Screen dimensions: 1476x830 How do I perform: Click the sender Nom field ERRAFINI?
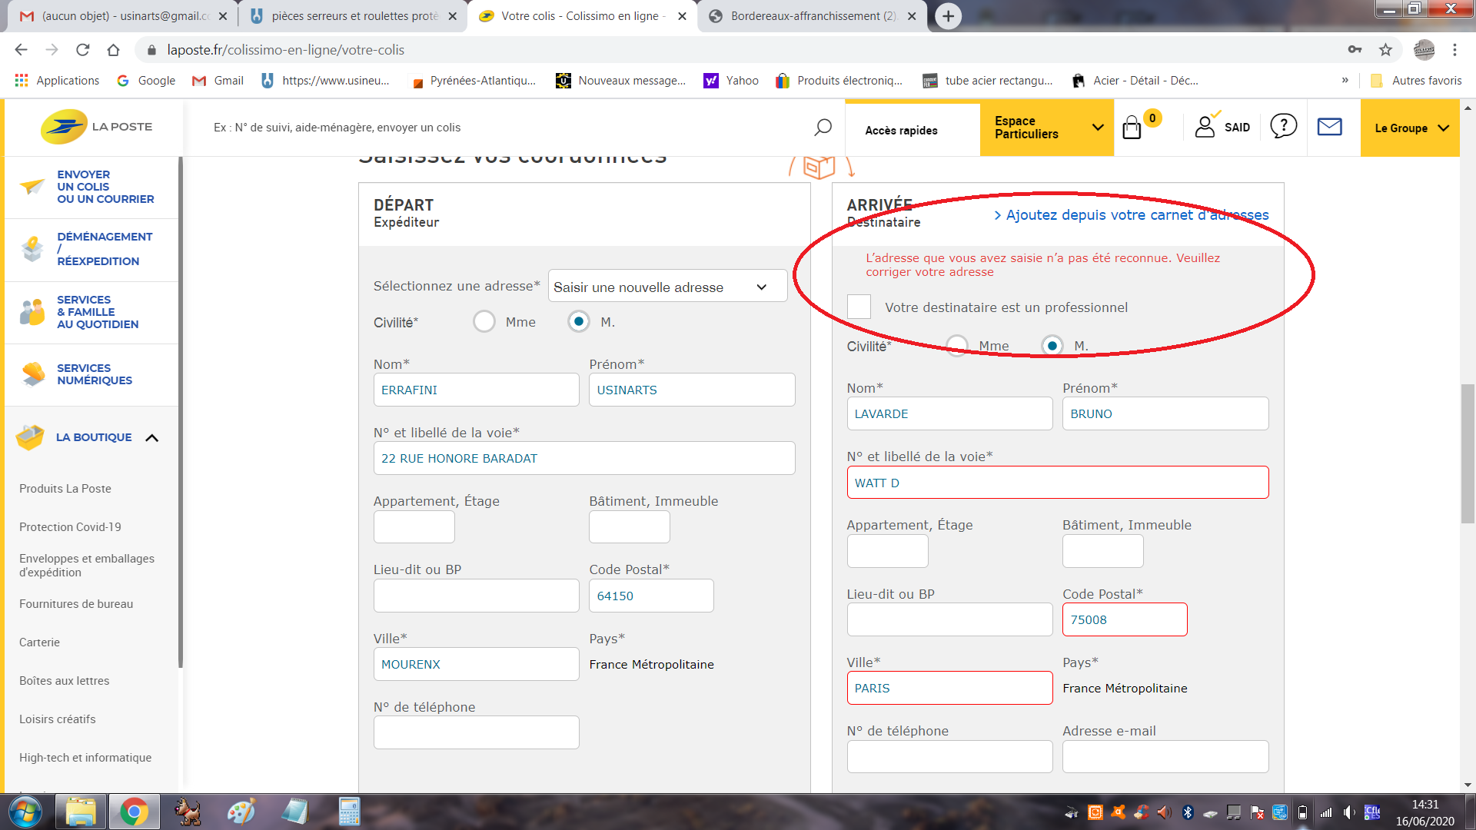pos(476,390)
